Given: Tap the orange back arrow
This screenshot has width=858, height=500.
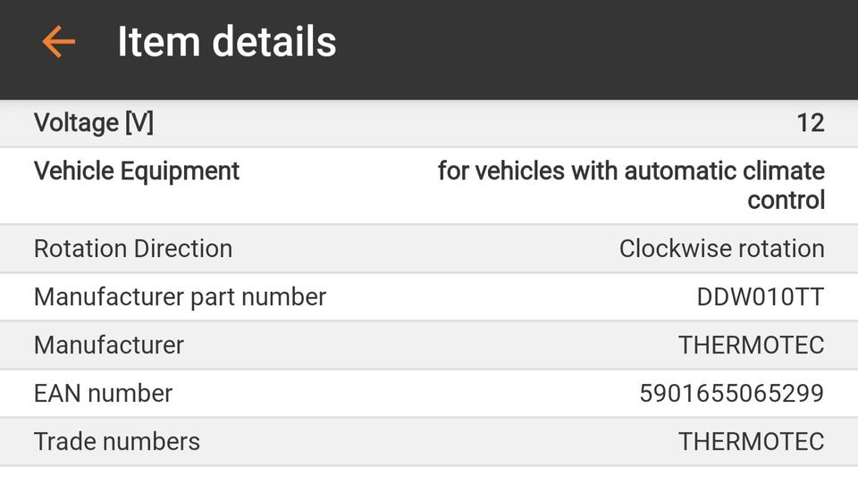Looking at the screenshot, I should (x=58, y=42).
